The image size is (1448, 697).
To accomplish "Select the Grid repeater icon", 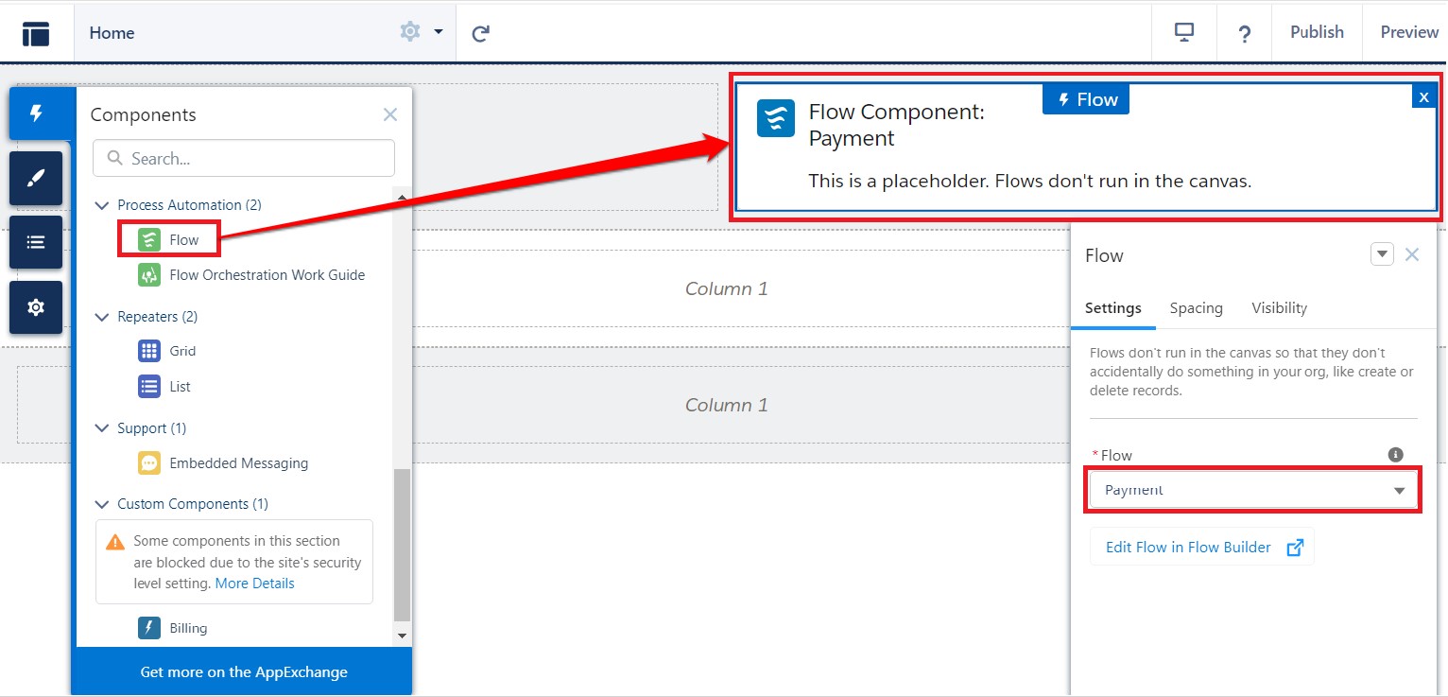I will 149,351.
